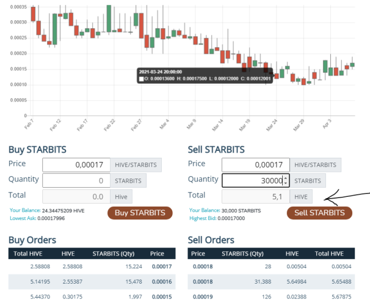Click the HIVE unit label beside Sell Total
The image size is (370, 302).
click(x=301, y=196)
